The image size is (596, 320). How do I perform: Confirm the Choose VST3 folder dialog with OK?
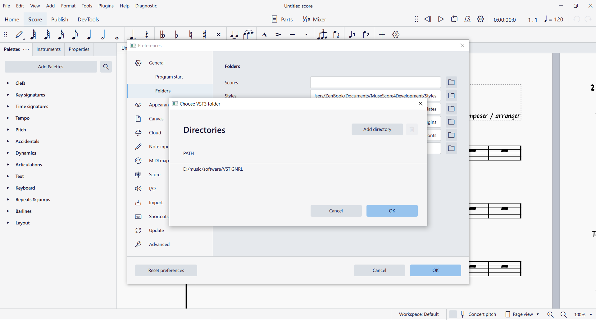[x=392, y=211]
